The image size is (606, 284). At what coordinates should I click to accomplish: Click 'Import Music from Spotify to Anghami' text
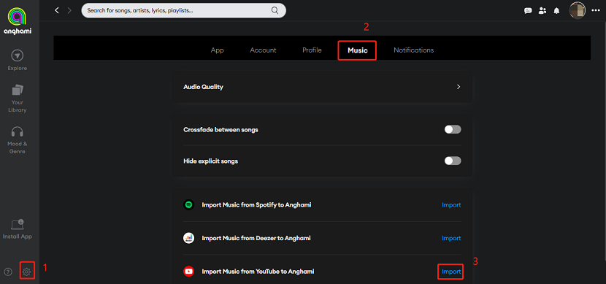[256, 205]
